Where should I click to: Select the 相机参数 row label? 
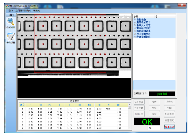tap(141, 20)
